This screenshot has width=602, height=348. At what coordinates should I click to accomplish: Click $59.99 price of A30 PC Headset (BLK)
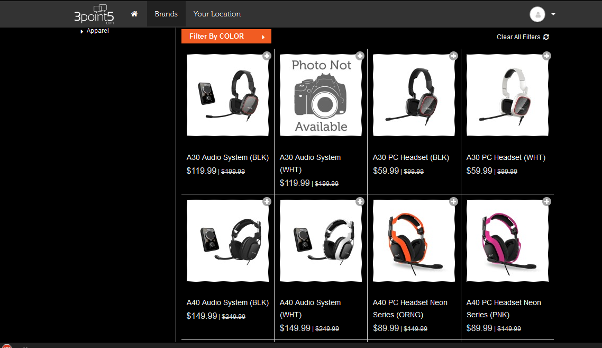click(386, 171)
